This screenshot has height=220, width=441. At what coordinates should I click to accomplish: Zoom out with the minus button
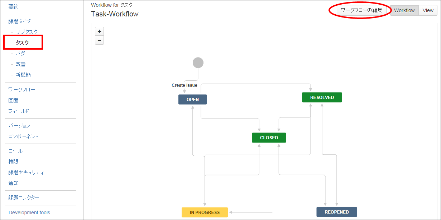click(99, 40)
